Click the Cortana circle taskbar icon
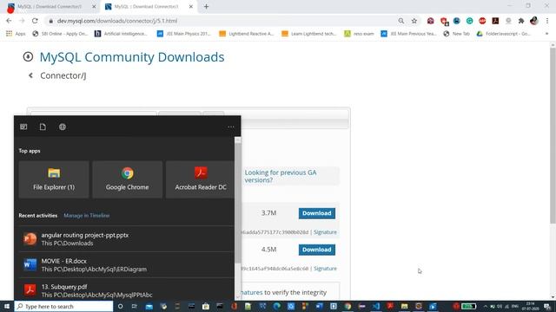 point(120,306)
